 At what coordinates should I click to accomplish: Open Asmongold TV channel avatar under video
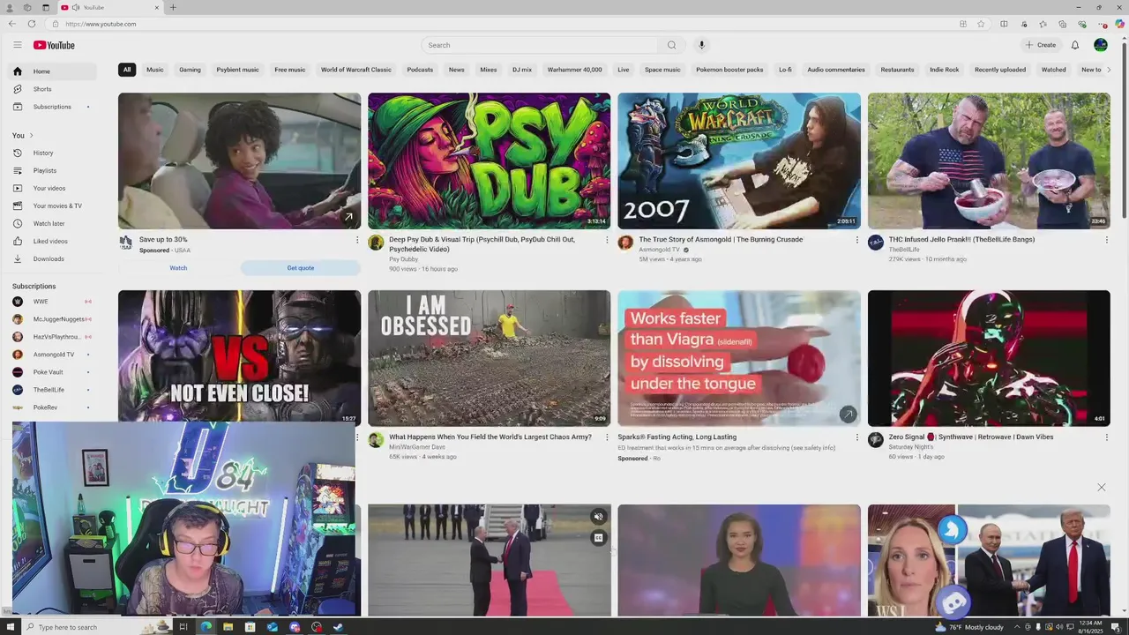625,243
